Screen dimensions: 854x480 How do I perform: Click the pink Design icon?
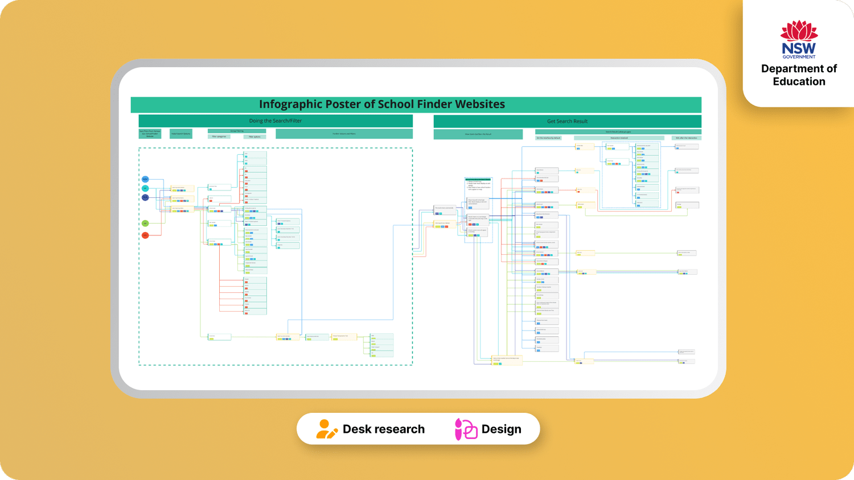[466, 429]
